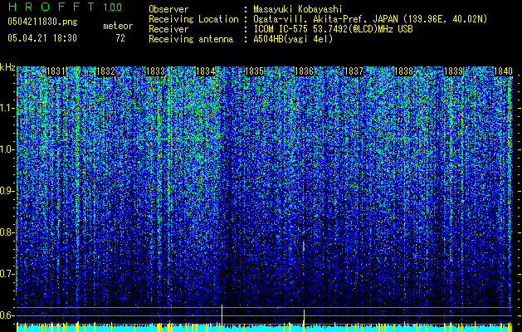The height and width of the screenshot is (332, 522).
Task: Click the ICOM IC-575 53.7492 MHz receiver text
Action: pyautogui.click(x=333, y=29)
